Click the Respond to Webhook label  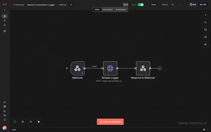pyautogui.click(x=143, y=78)
